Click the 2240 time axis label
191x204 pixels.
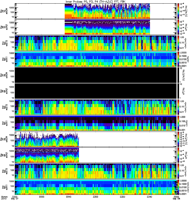69,197
